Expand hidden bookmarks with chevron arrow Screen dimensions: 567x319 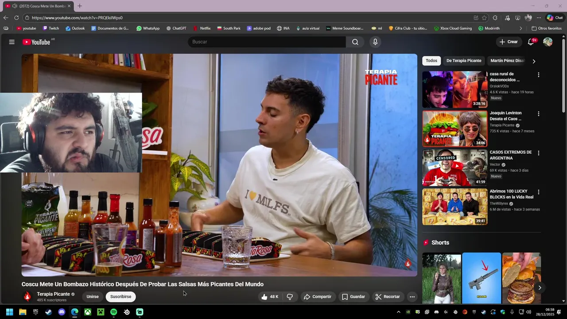click(520, 28)
